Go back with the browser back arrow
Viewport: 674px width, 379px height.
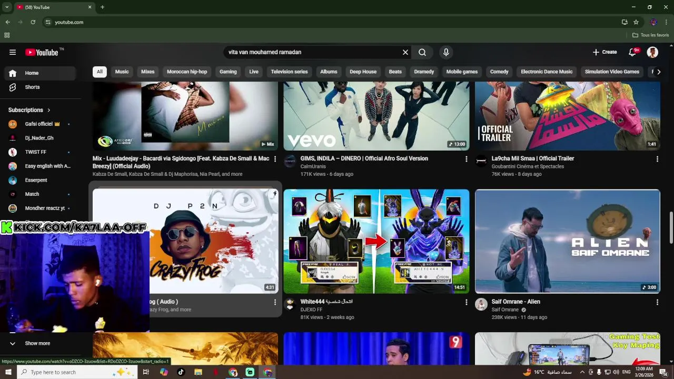coord(7,22)
